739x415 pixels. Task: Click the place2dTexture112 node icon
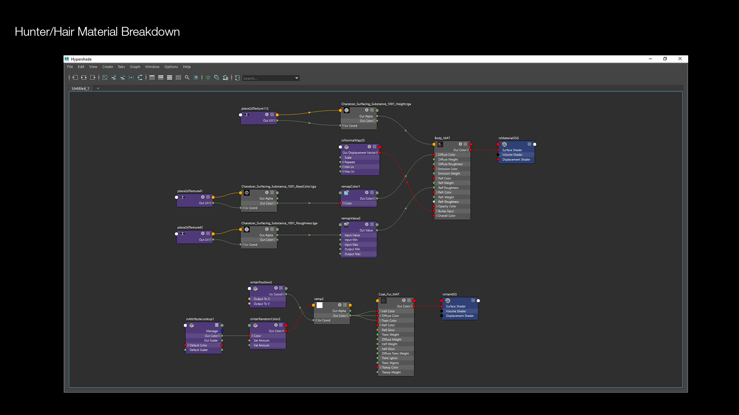pyautogui.click(x=247, y=115)
